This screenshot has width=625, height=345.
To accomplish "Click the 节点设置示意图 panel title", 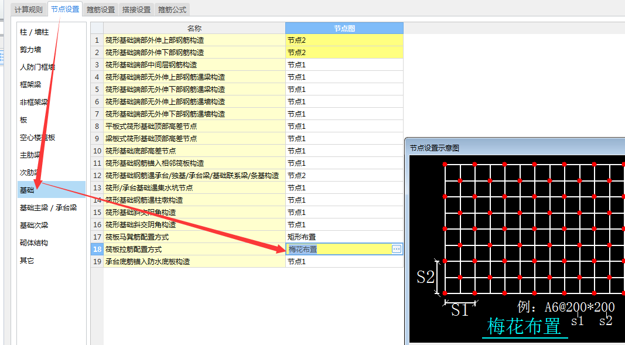I will point(435,148).
